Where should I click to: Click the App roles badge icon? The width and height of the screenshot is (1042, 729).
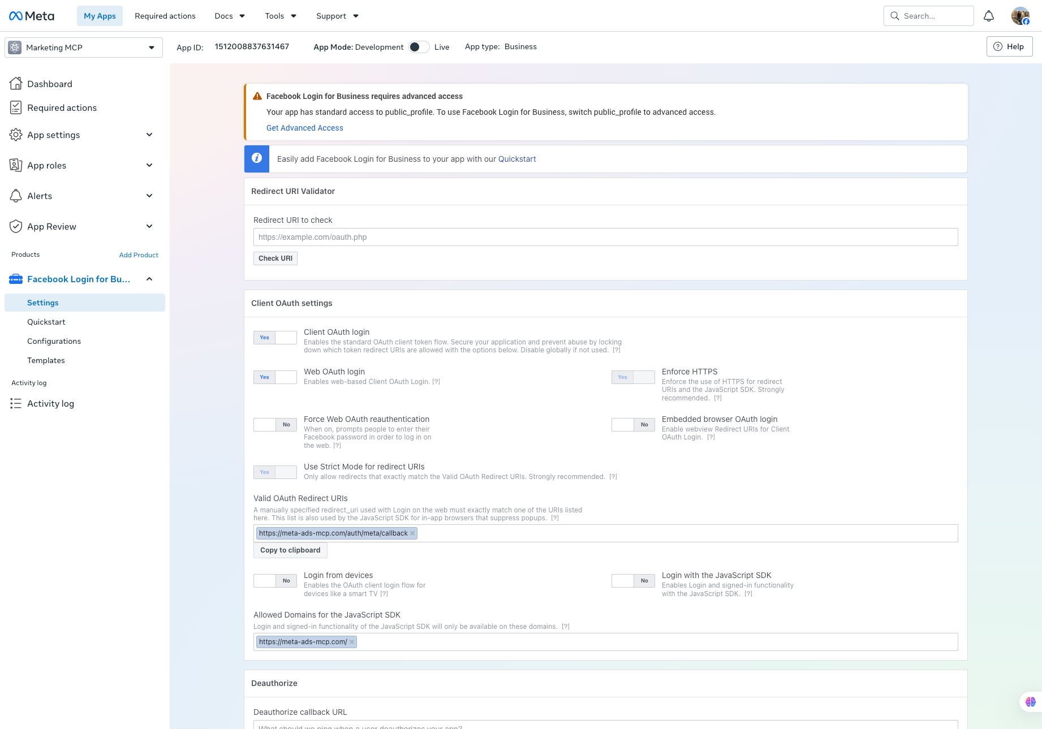click(x=16, y=165)
